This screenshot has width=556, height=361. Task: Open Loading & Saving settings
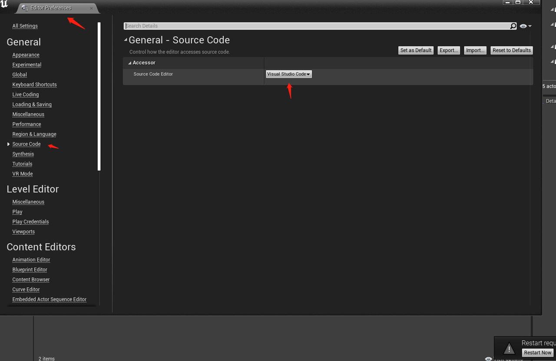pyautogui.click(x=32, y=105)
